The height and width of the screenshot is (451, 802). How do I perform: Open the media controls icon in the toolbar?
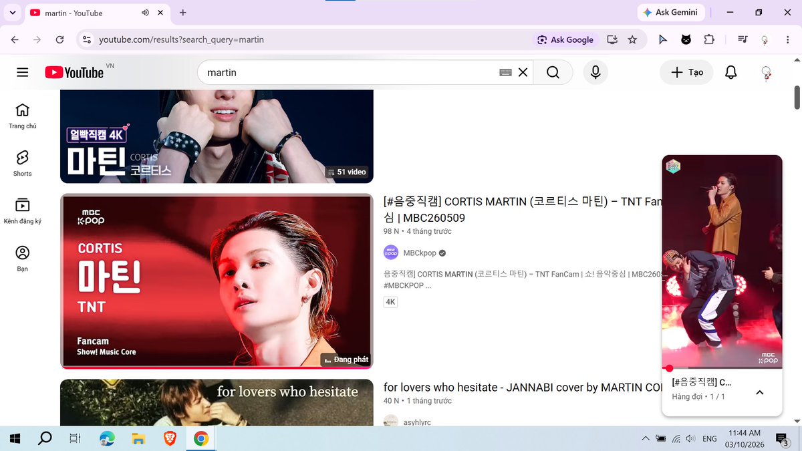(x=743, y=39)
